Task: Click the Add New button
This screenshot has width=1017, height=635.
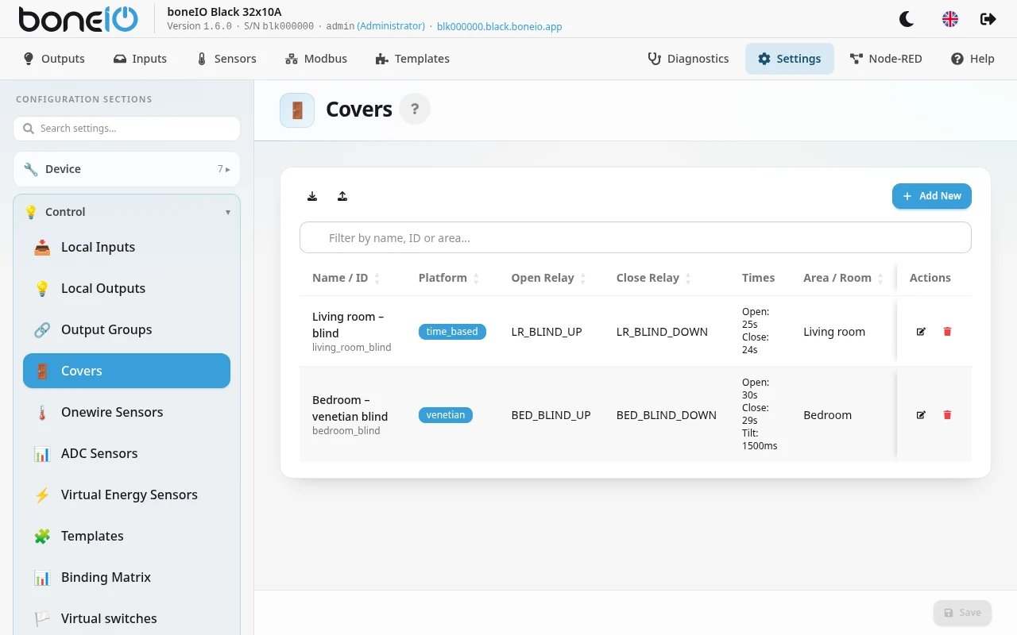Action: click(x=932, y=196)
